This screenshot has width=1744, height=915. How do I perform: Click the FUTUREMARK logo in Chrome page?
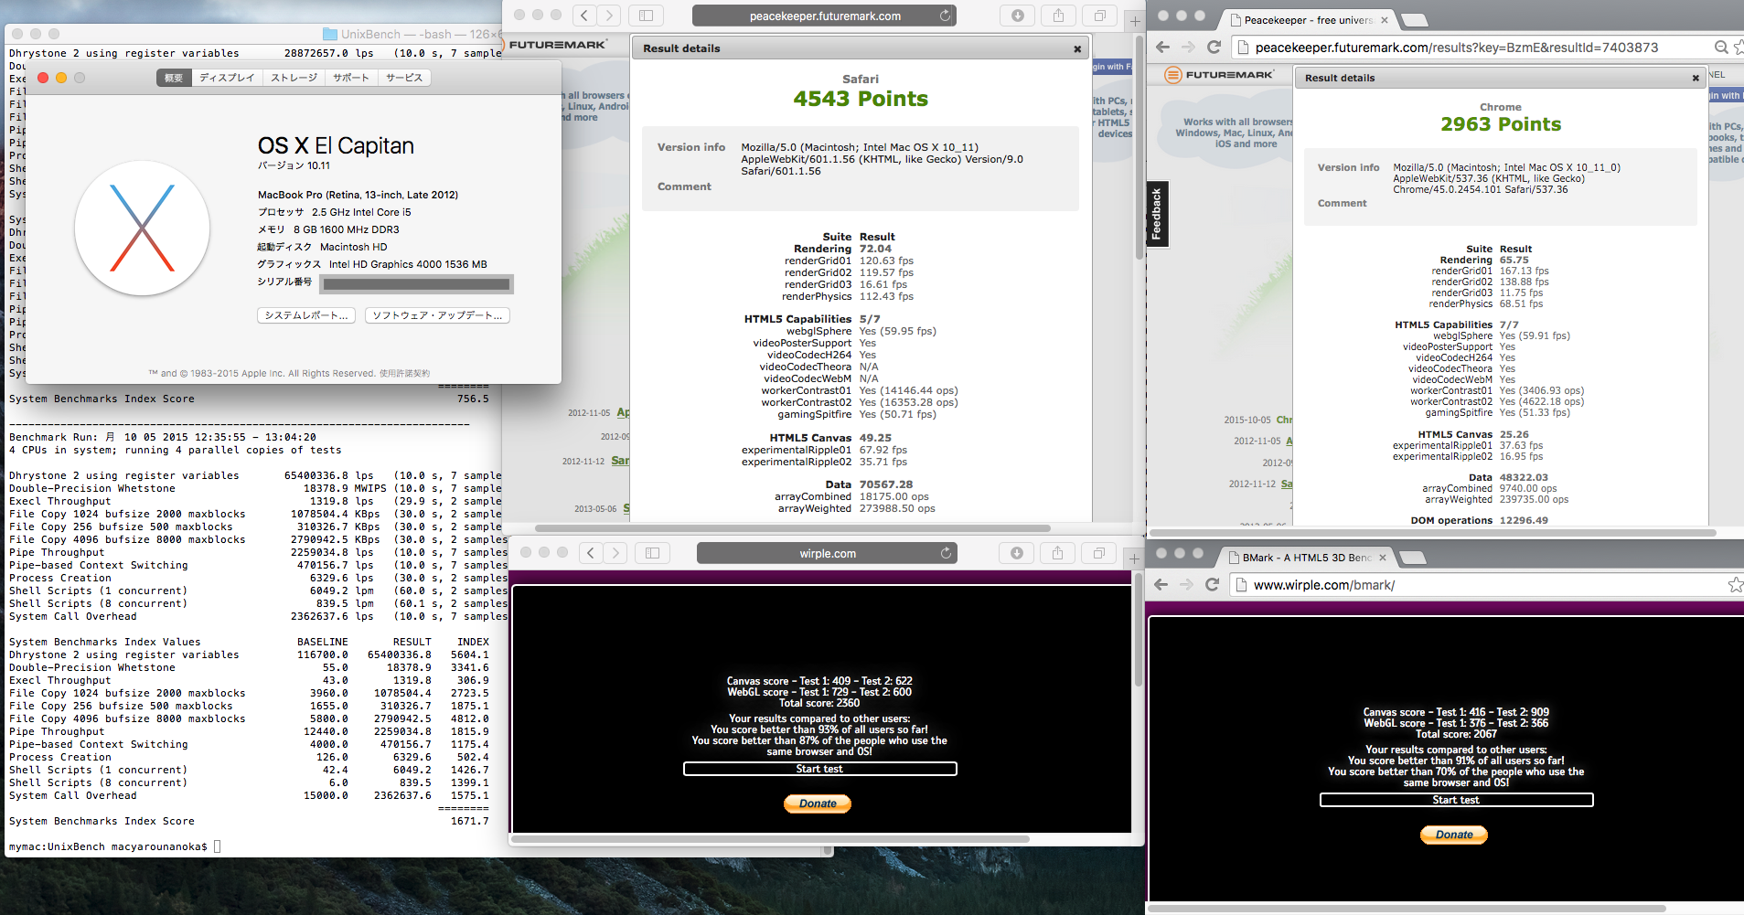(x=1220, y=75)
